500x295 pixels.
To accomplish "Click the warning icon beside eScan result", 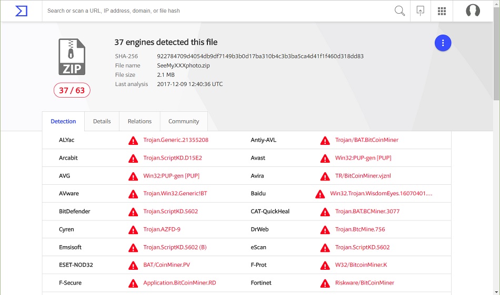I will coord(325,248).
